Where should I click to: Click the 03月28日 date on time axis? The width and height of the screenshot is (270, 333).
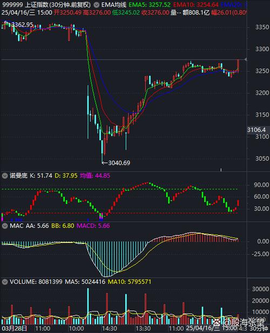(x=15, y=328)
